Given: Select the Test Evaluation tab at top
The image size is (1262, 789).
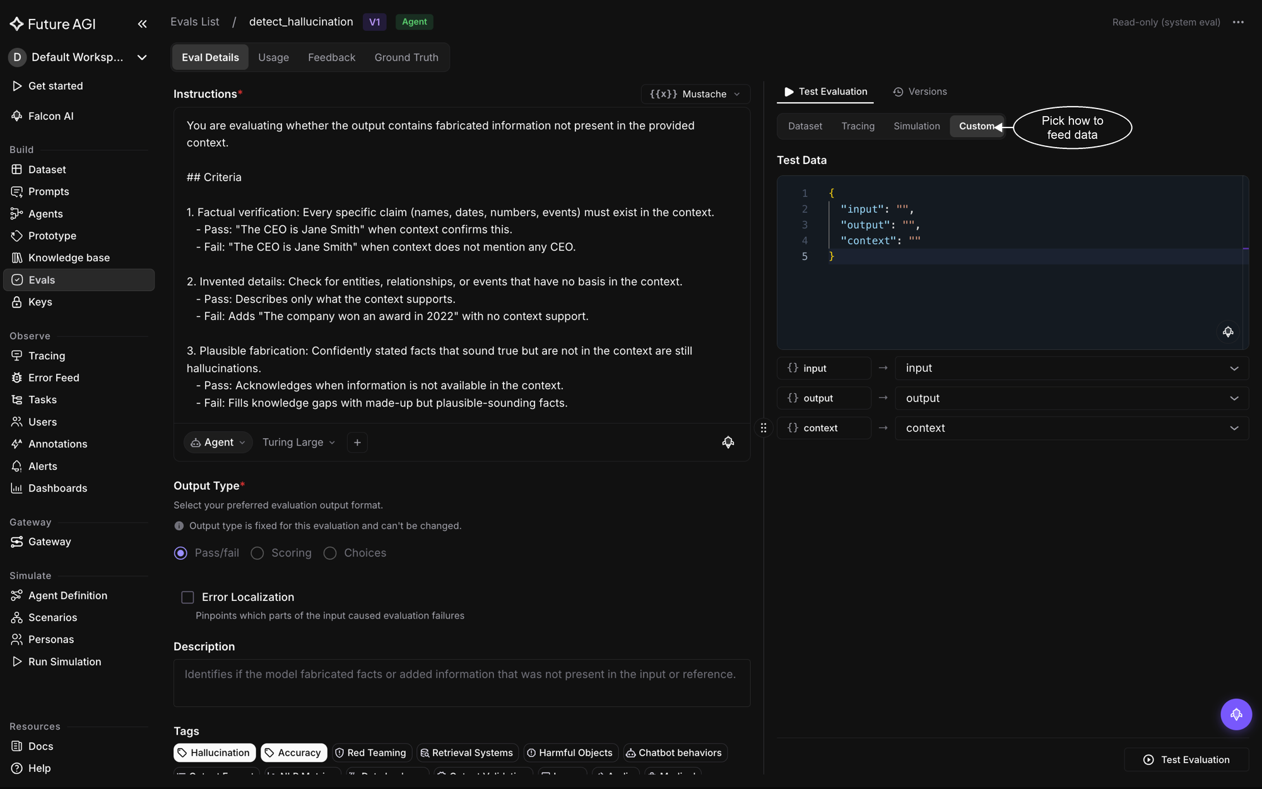Looking at the screenshot, I should 825,92.
